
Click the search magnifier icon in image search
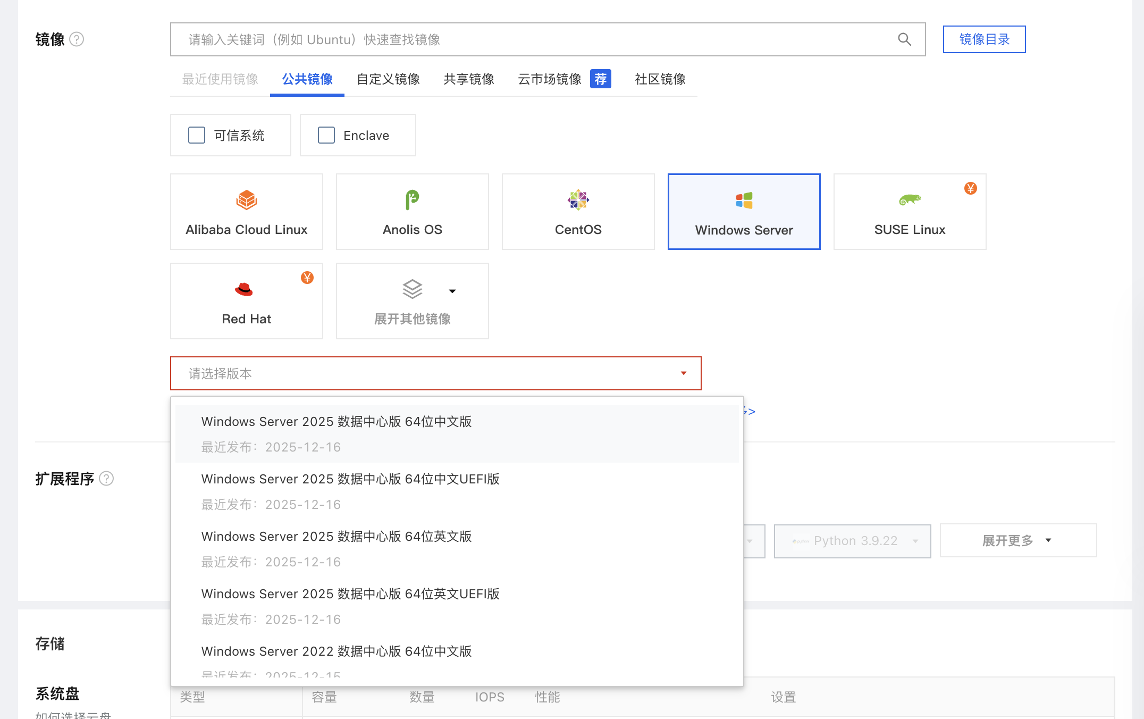(x=904, y=39)
